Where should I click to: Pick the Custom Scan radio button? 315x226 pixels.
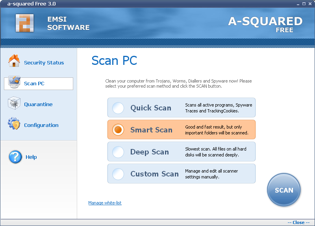118,174
